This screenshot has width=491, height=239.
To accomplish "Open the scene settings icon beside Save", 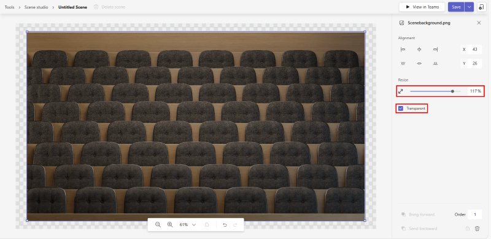I will [482, 7].
